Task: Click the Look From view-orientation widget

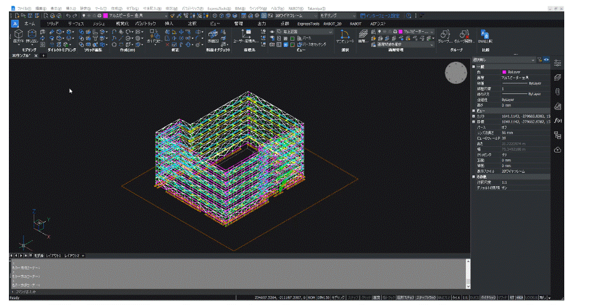Action: pos(456,74)
